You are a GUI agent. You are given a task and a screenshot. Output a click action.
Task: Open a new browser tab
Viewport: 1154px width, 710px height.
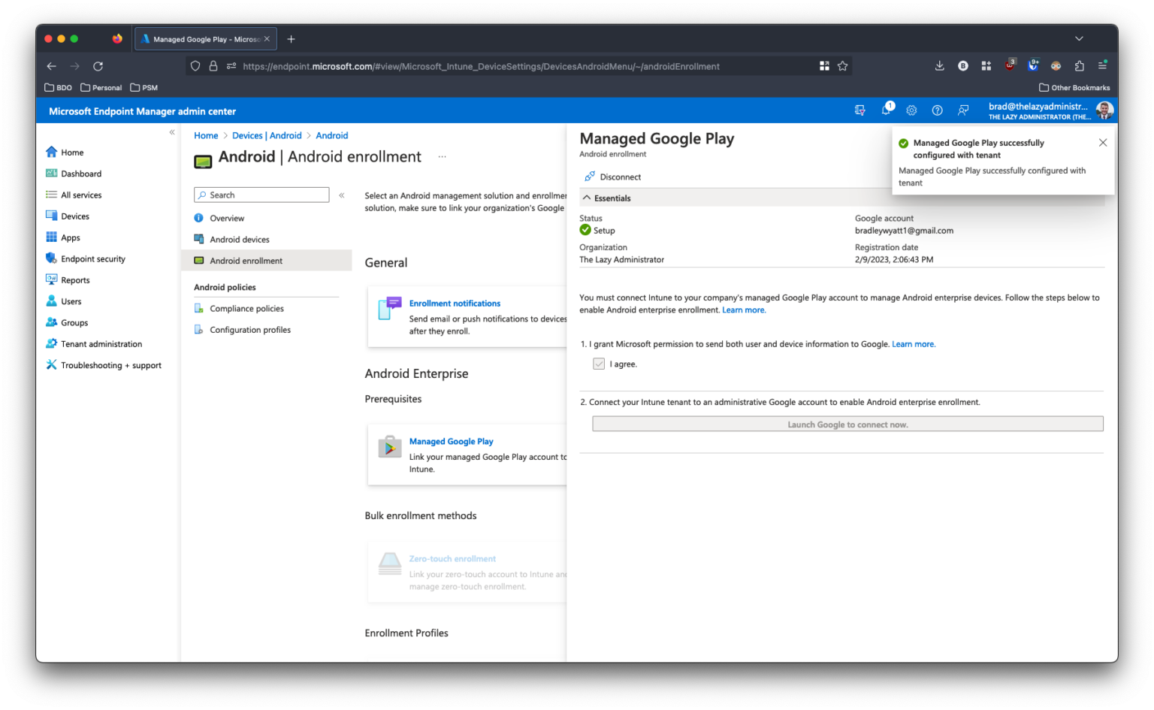292,39
